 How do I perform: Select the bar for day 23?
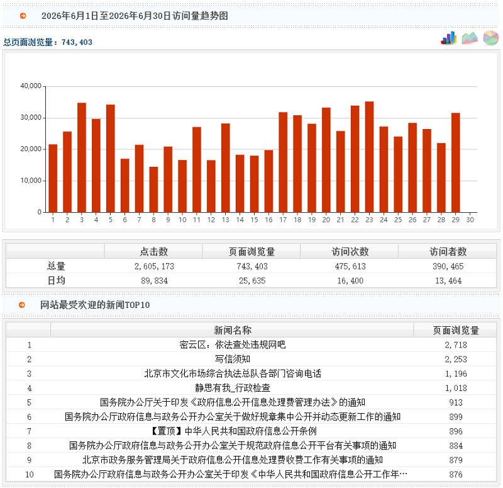coord(369,157)
